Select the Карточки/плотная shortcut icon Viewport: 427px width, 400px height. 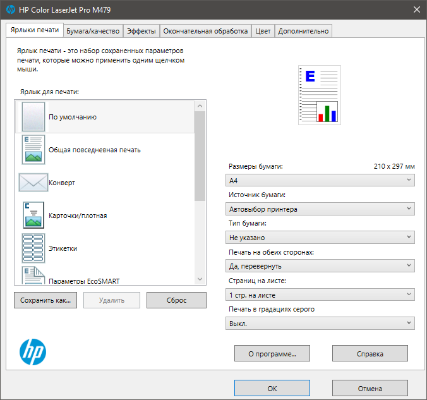(x=33, y=215)
